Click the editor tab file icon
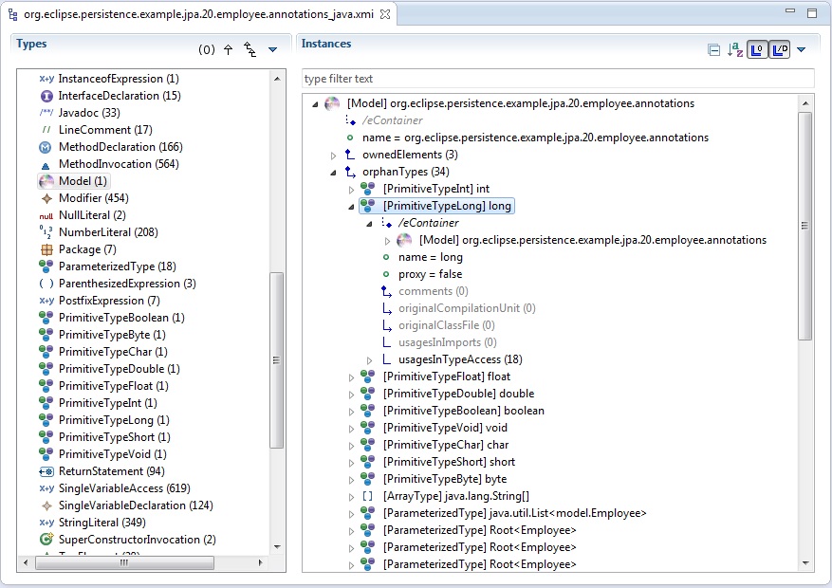Screen dimensions: 832x588 [13, 14]
